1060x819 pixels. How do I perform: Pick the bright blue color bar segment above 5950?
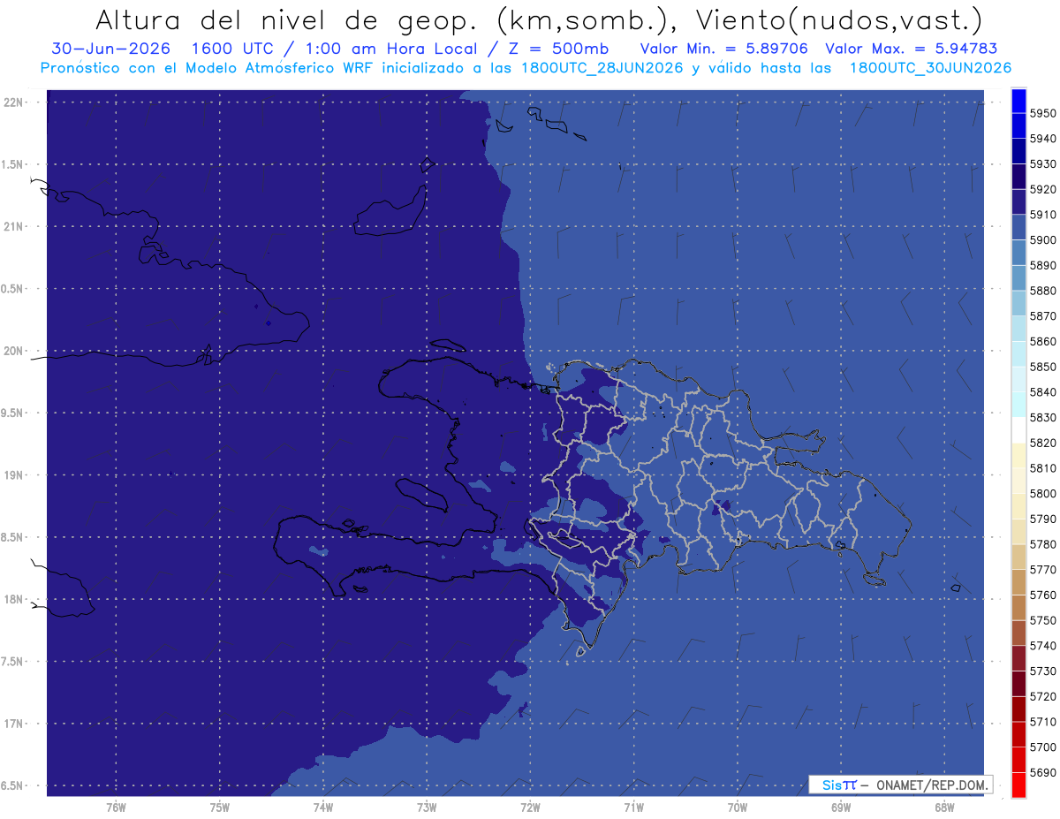point(1018,101)
